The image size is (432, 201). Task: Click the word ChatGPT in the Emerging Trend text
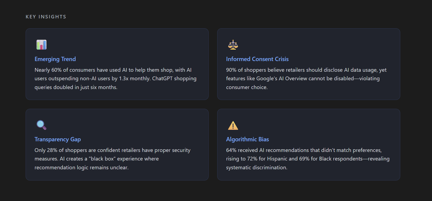coord(162,79)
